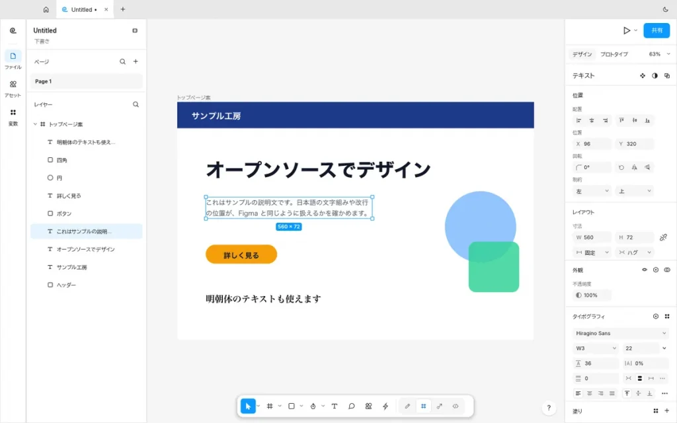Image resolution: width=677 pixels, height=423 pixels.
Task: Align selection to the bottom
Action: pyautogui.click(x=648, y=120)
